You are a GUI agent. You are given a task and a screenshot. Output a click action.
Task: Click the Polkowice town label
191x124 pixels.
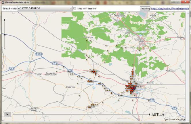(119, 16)
